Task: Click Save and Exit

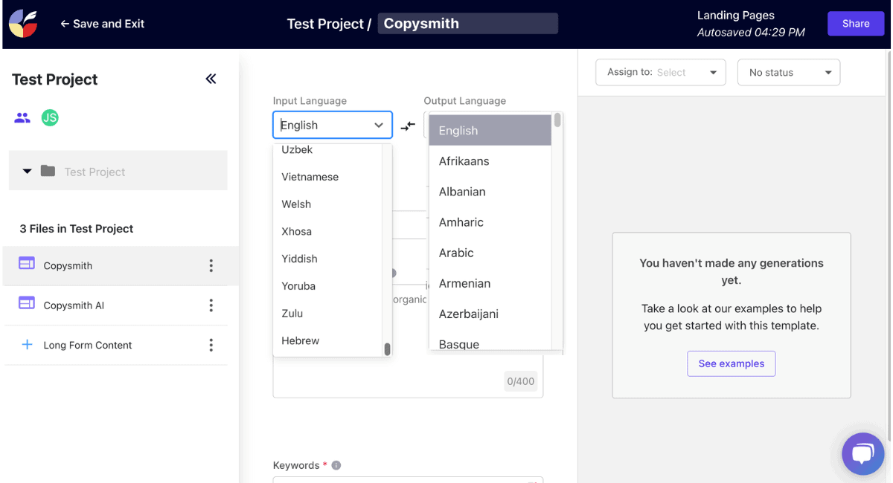Action: (102, 24)
